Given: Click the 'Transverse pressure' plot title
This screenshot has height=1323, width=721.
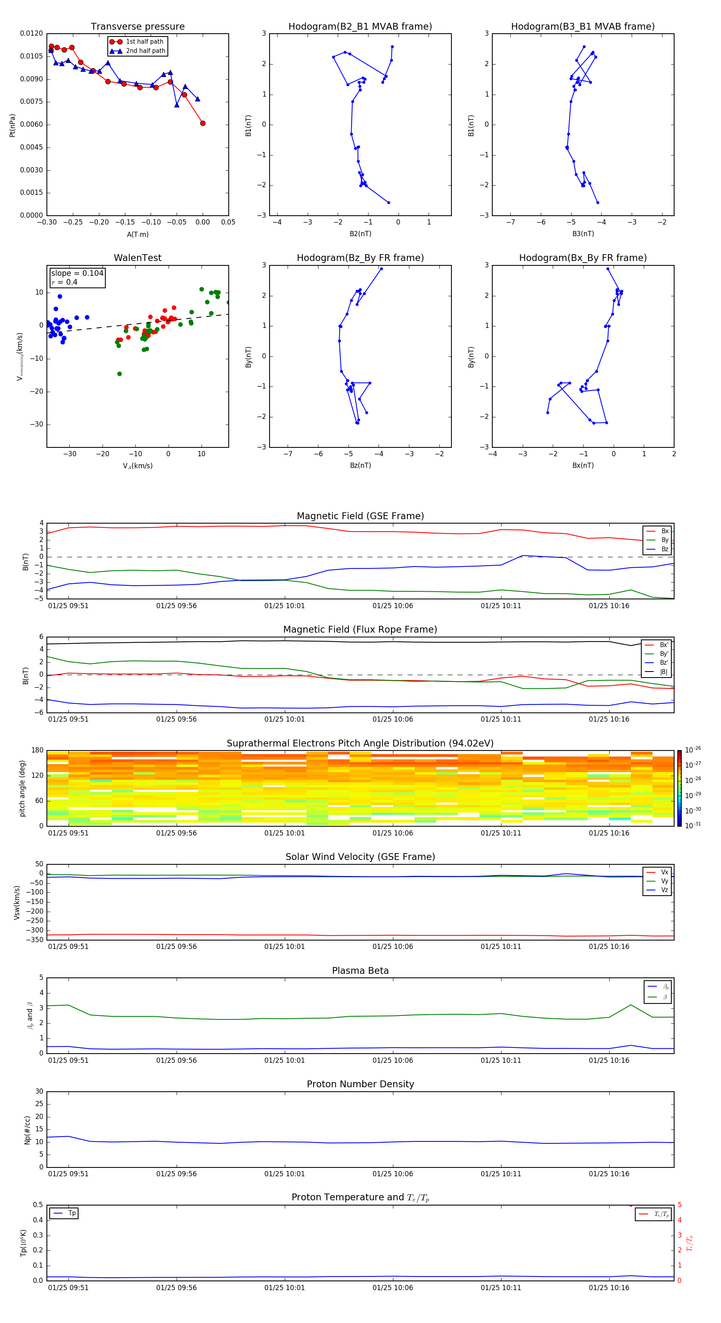Looking at the screenshot, I should [x=137, y=27].
